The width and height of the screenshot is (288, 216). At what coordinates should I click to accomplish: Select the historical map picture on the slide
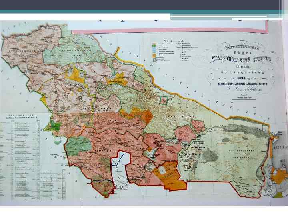(144, 112)
